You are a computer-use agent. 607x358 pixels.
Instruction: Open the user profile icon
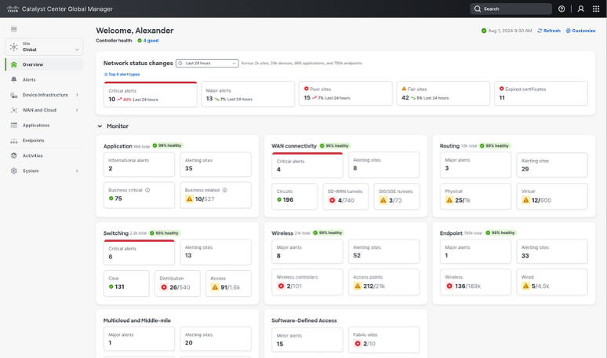click(x=580, y=9)
